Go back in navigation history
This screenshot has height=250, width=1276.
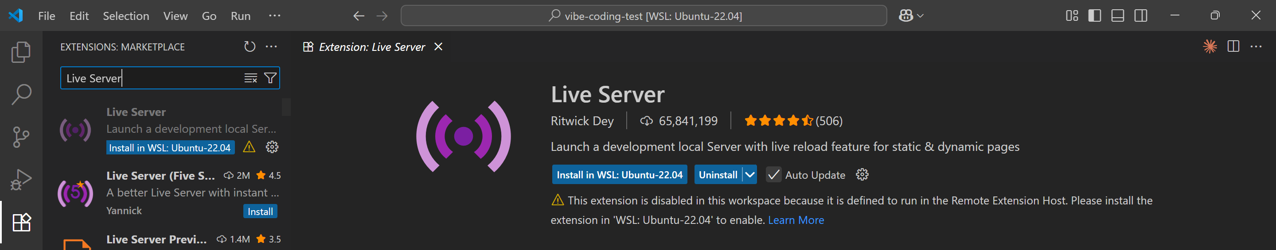pos(359,16)
